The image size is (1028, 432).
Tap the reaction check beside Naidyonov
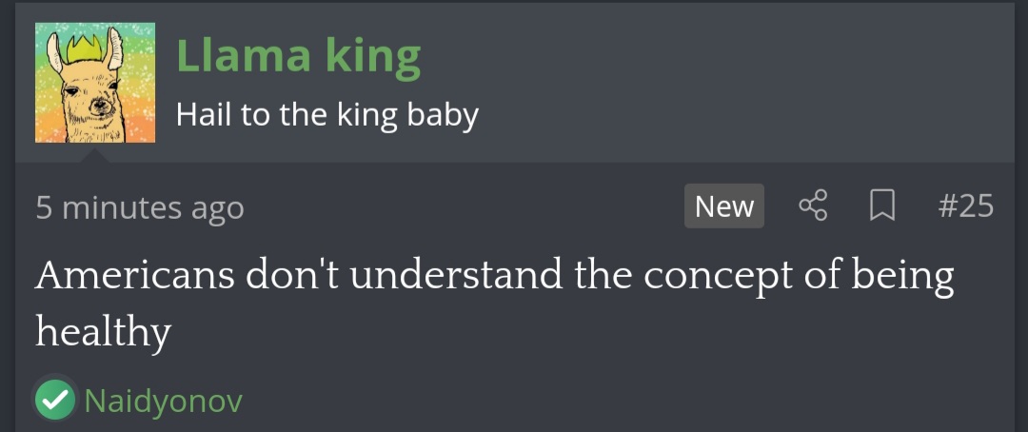click(x=56, y=401)
